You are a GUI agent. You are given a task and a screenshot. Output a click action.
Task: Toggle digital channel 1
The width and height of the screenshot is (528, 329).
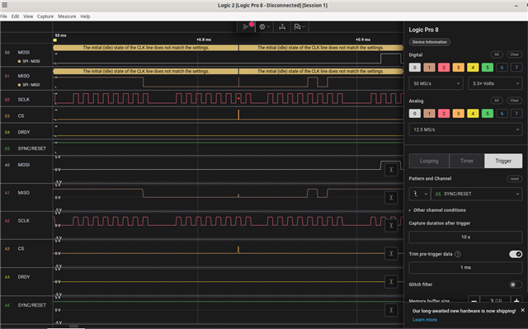point(429,68)
